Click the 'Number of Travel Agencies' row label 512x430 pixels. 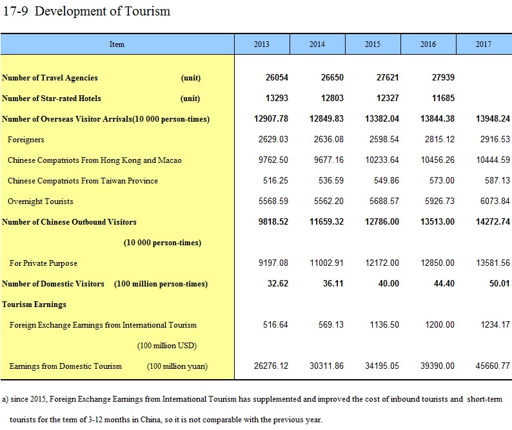point(50,78)
